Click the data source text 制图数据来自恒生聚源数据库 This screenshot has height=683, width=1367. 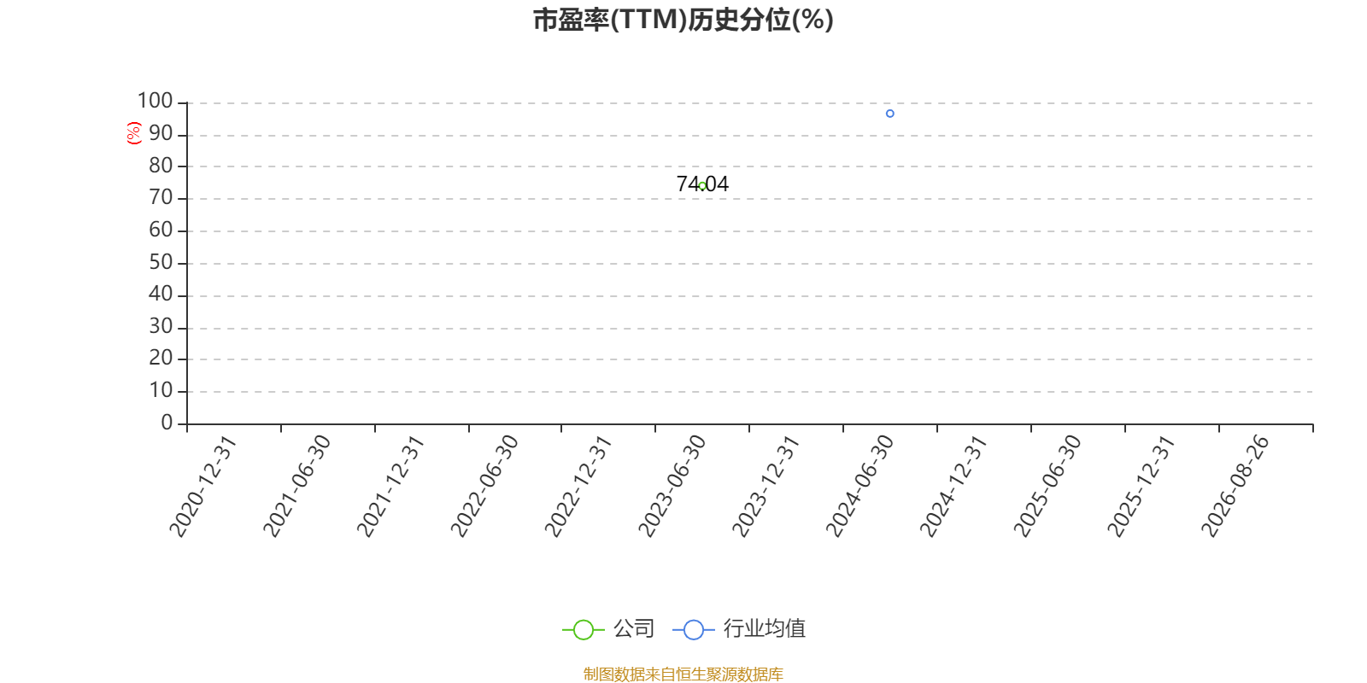point(683,674)
